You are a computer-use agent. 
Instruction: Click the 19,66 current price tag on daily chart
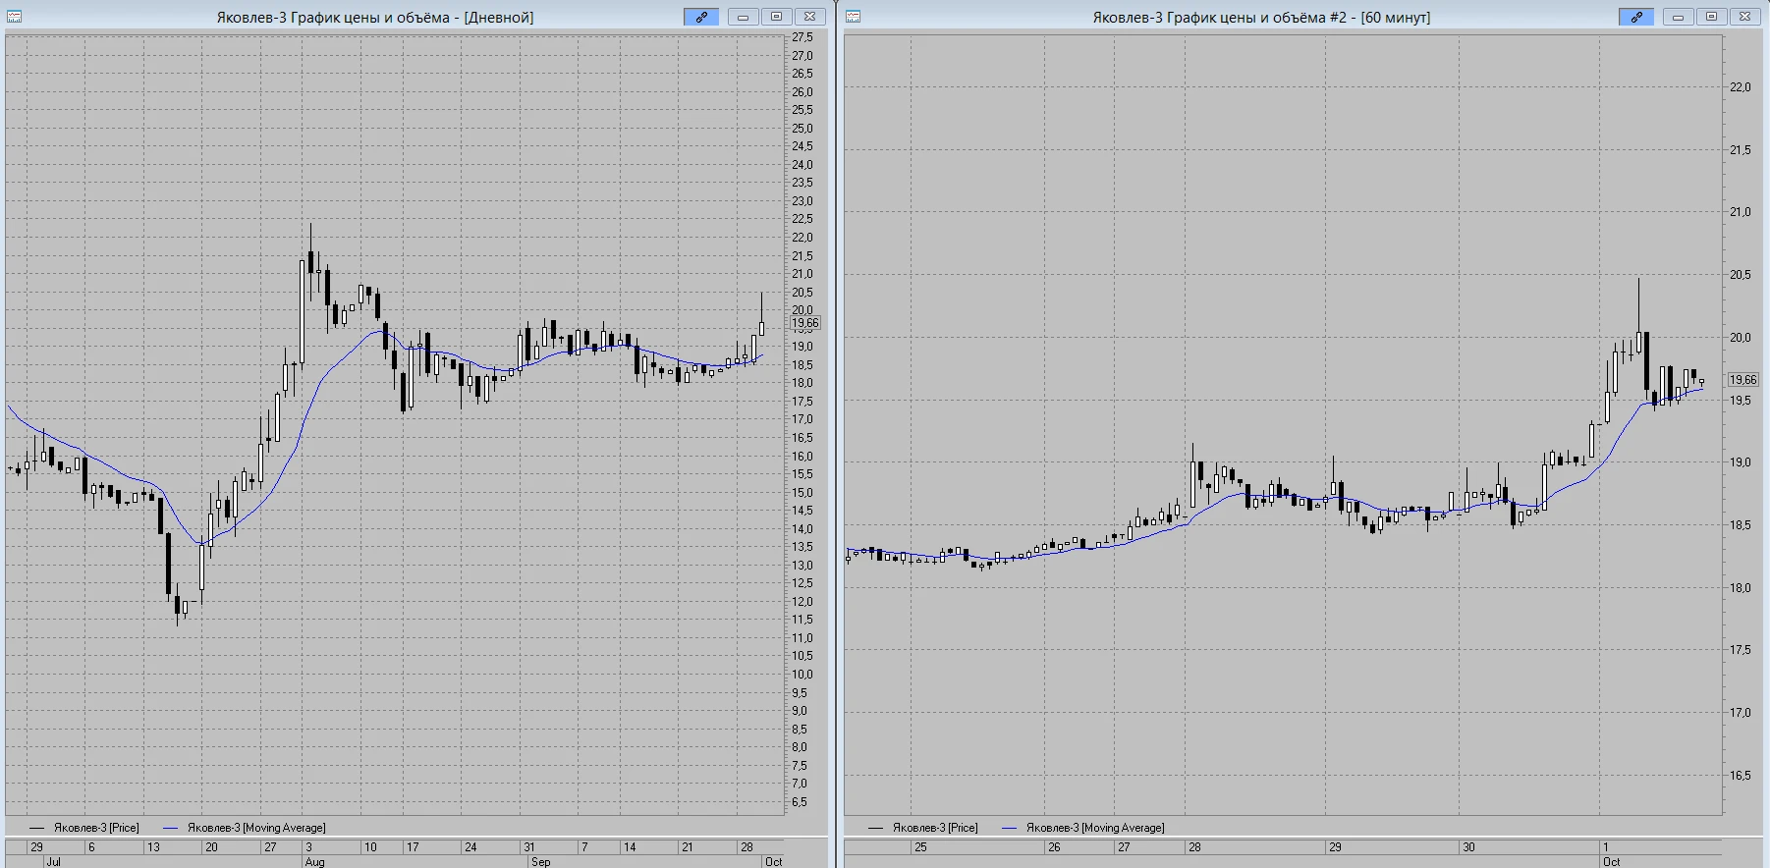tap(804, 323)
